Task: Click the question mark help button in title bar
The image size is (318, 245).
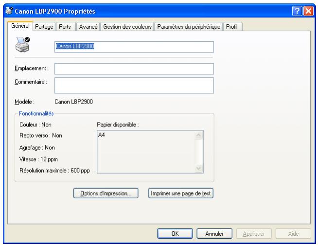Action: [297, 11]
